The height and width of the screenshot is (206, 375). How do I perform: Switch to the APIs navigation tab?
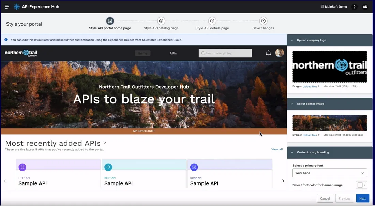(x=173, y=53)
